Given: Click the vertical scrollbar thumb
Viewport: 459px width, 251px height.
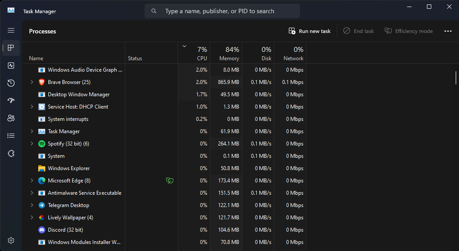Looking at the screenshot, I should point(456,77).
